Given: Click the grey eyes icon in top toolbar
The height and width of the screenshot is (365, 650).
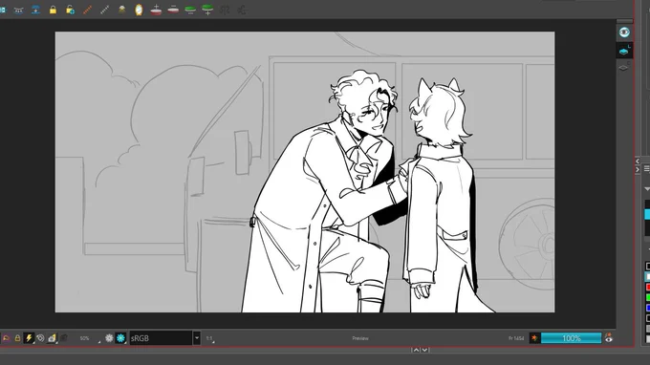Looking at the screenshot, I should coord(19,11).
